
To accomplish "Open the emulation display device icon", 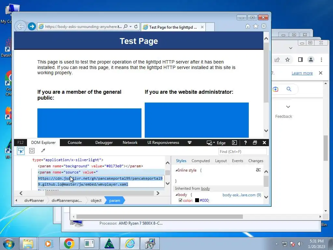I will (x=209, y=143).
